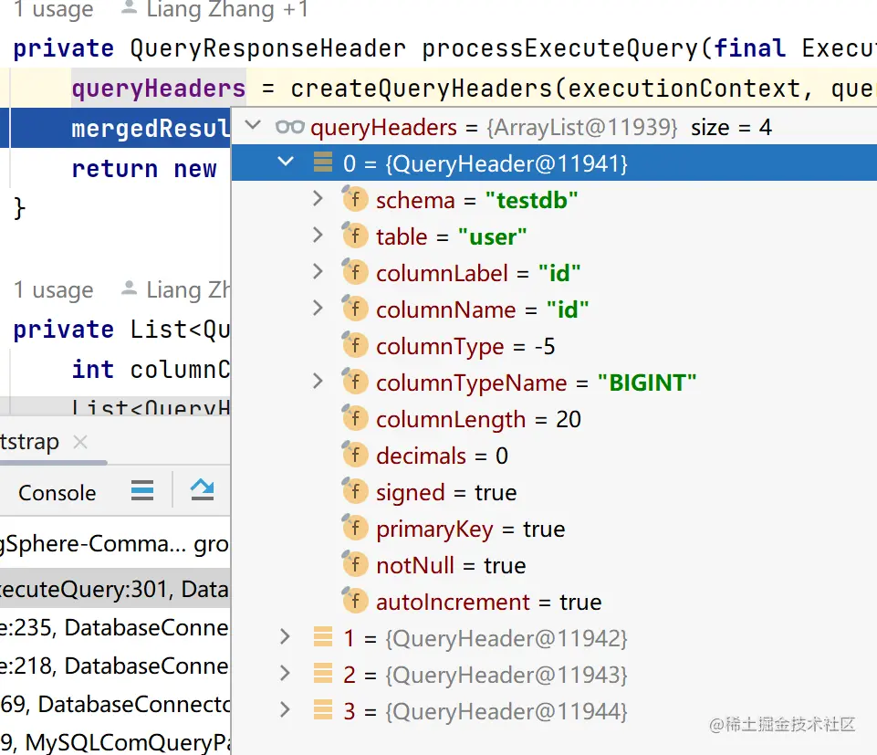Expand element 3 QueryHeader@11944

(285, 710)
